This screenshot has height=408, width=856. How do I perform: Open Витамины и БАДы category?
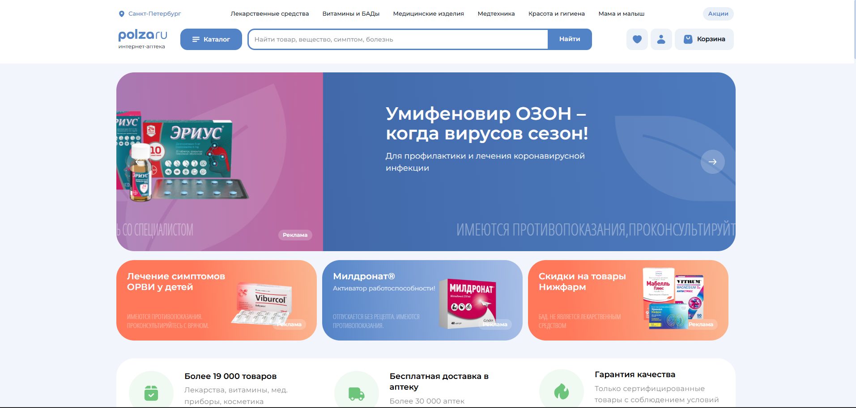351,14
